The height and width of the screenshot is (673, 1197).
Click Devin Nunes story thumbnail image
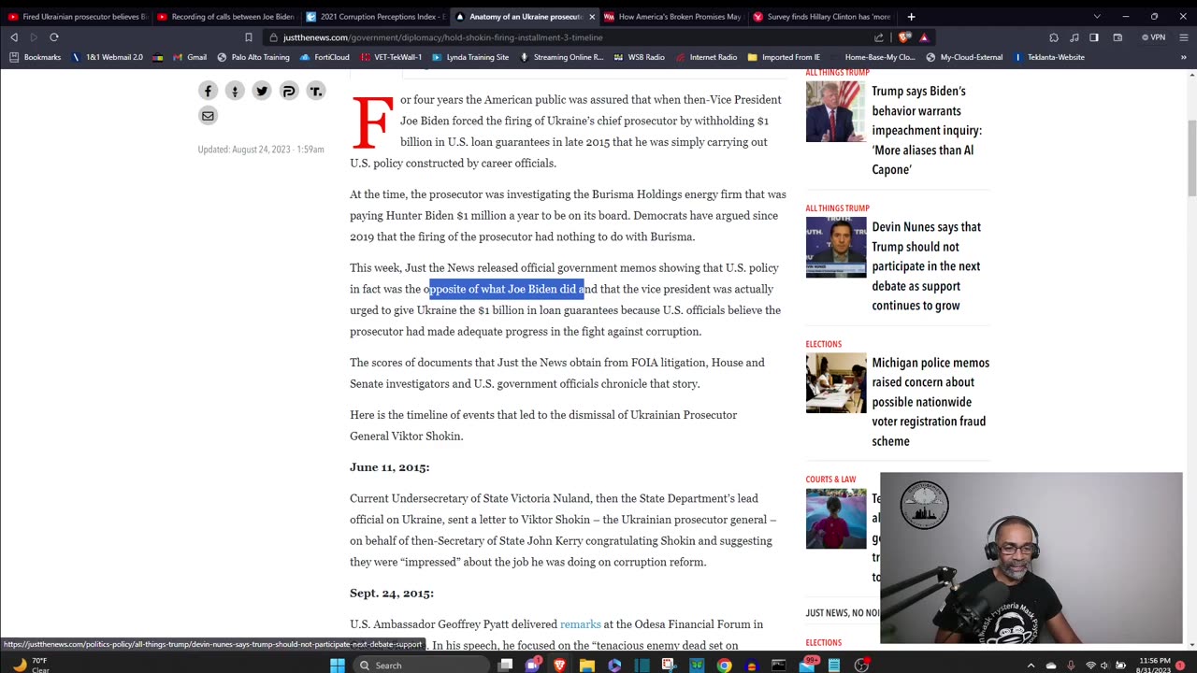coord(836,247)
